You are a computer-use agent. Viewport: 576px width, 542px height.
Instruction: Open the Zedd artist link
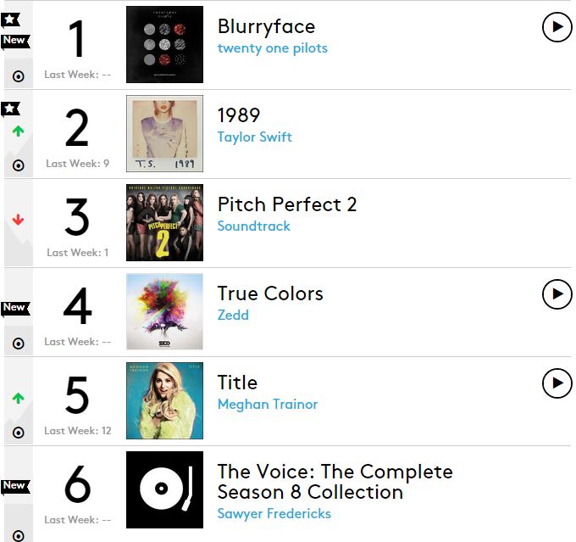[233, 316]
